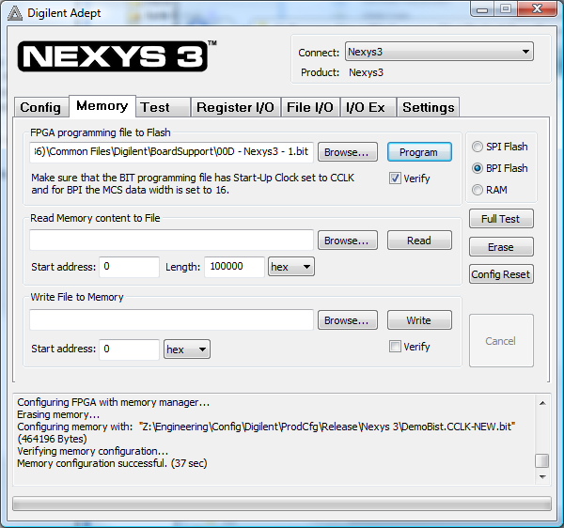
Task: Enable Verify checkbox under Write button
Action: [x=395, y=347]
